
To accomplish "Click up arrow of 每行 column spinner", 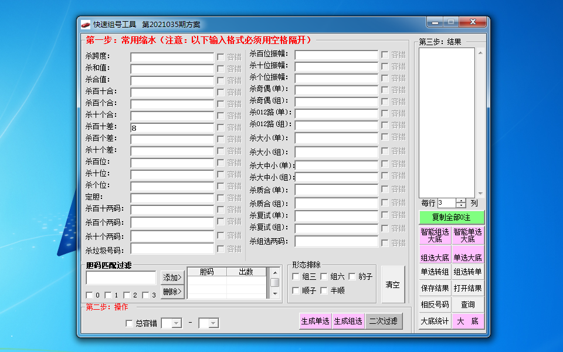I will (461, 201).
